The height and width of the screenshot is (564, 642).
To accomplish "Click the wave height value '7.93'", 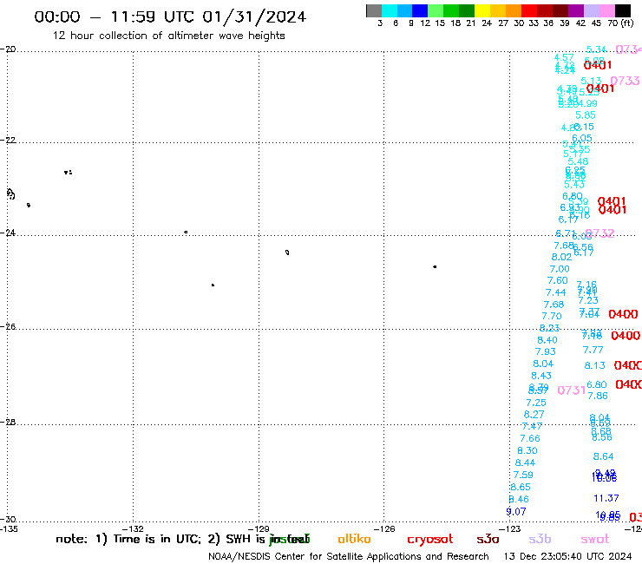I will pos(546,351).
